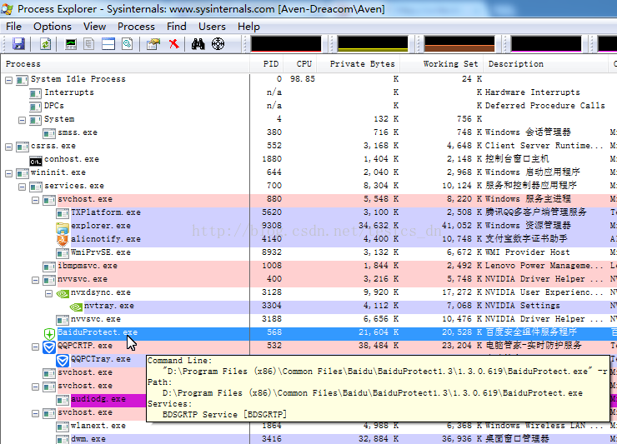This screenshot has width=617, height=444.
Task: Click the yellow commit history graph
Action: click(x=373, y=44)
